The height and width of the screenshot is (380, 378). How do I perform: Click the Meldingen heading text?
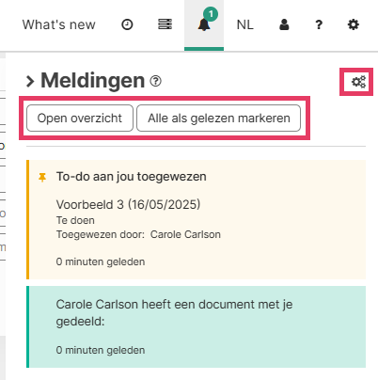point(93,81)
